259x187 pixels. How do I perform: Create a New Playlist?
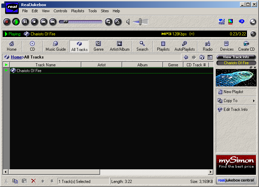[x=236, y=92]
